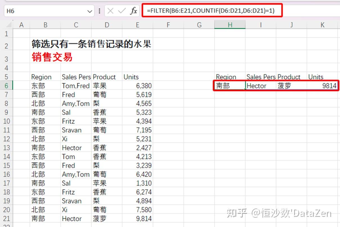Click the cell containing 6,380
This screenshot has height=227, width=340.
click(137, 86)
